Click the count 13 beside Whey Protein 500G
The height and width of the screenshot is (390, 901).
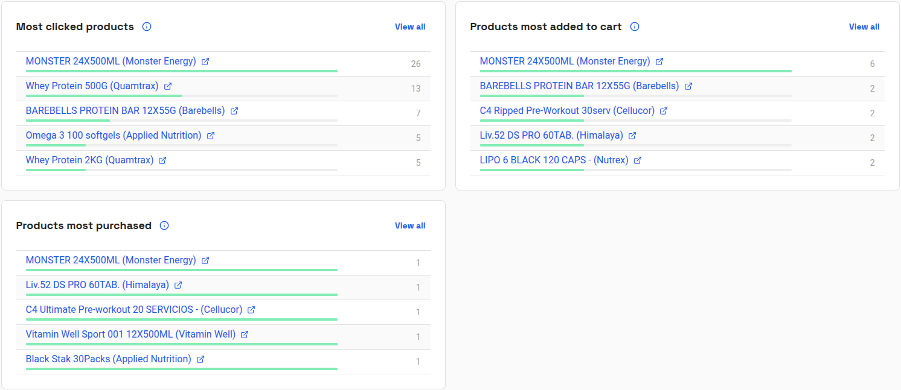tap(415, 89)
